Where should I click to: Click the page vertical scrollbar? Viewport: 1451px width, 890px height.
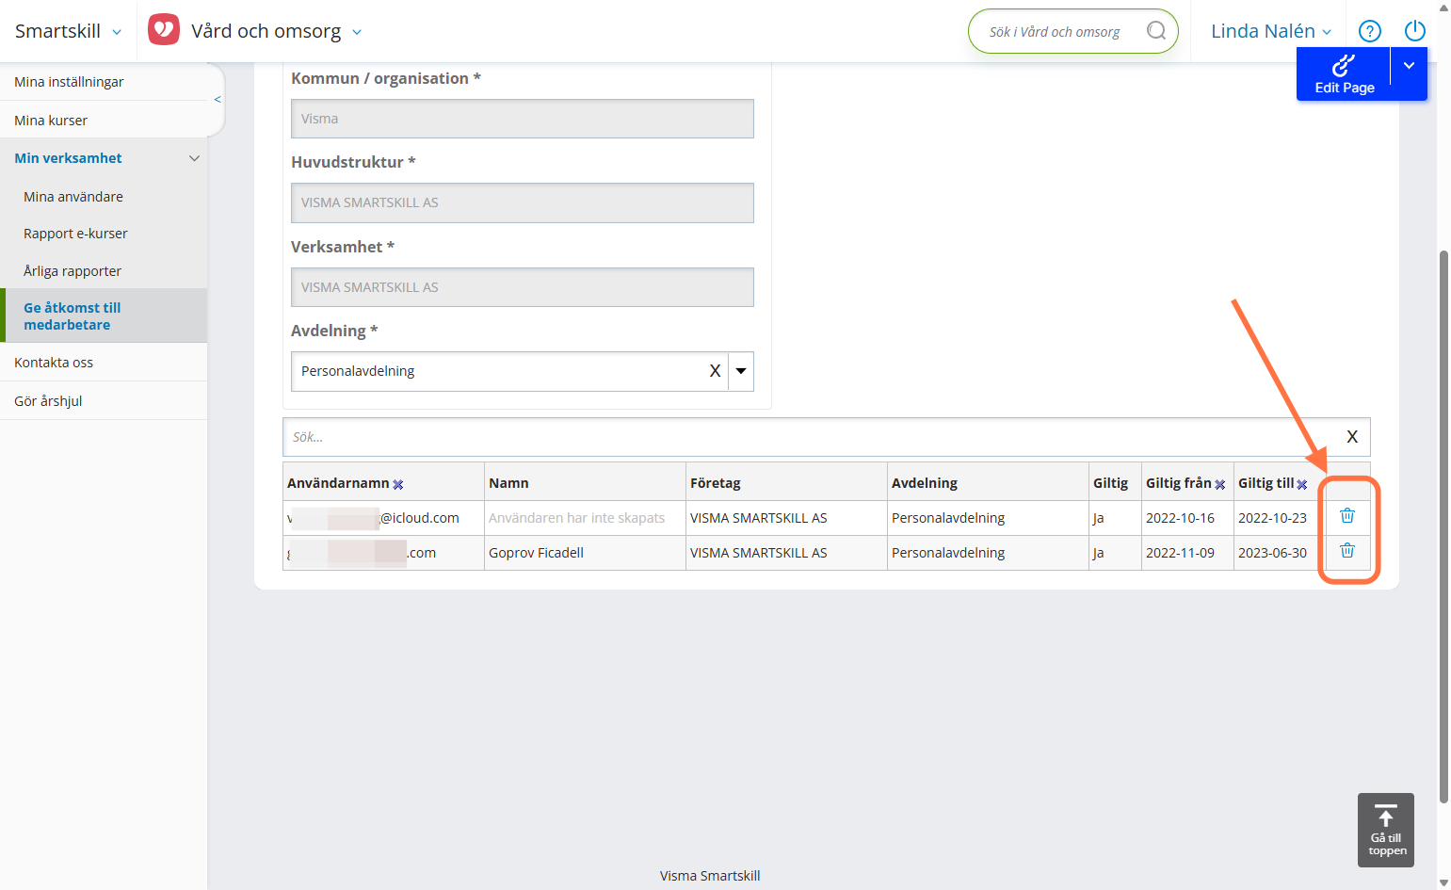1444,527
